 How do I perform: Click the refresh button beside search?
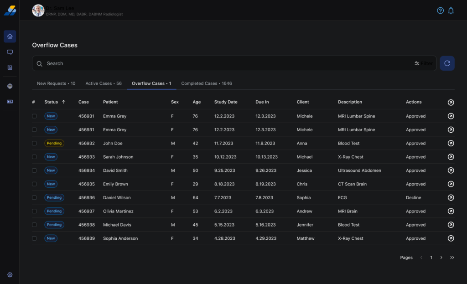(x=447, y=63)
